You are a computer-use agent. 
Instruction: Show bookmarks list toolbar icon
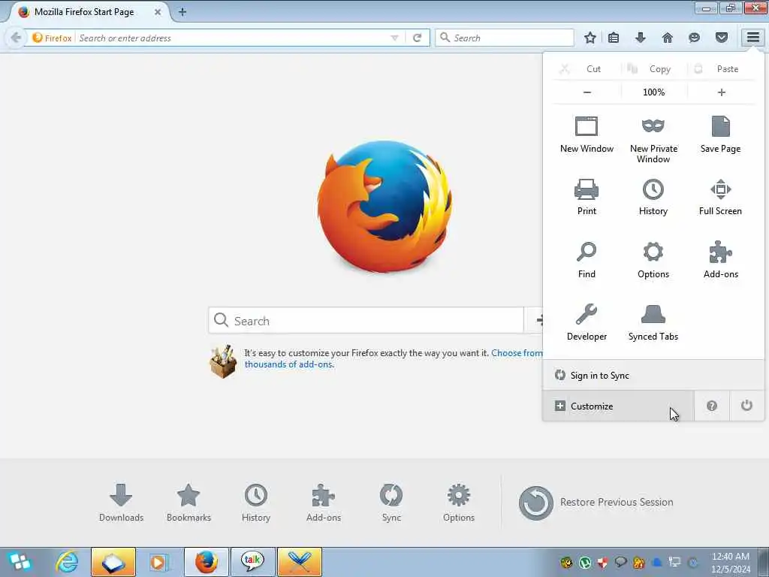(x=614, y=38)
